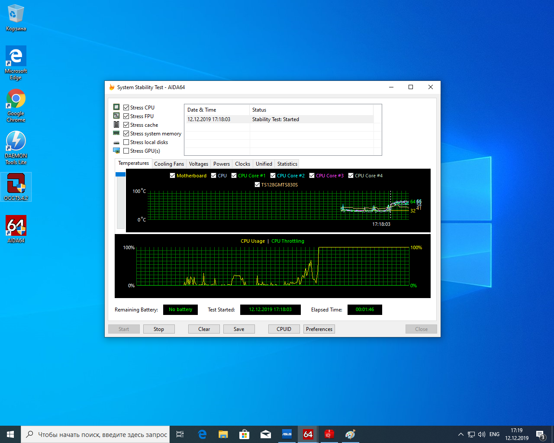Click the Clear button
This screenshot has width=554, height=443.
(x=204, y=329)
